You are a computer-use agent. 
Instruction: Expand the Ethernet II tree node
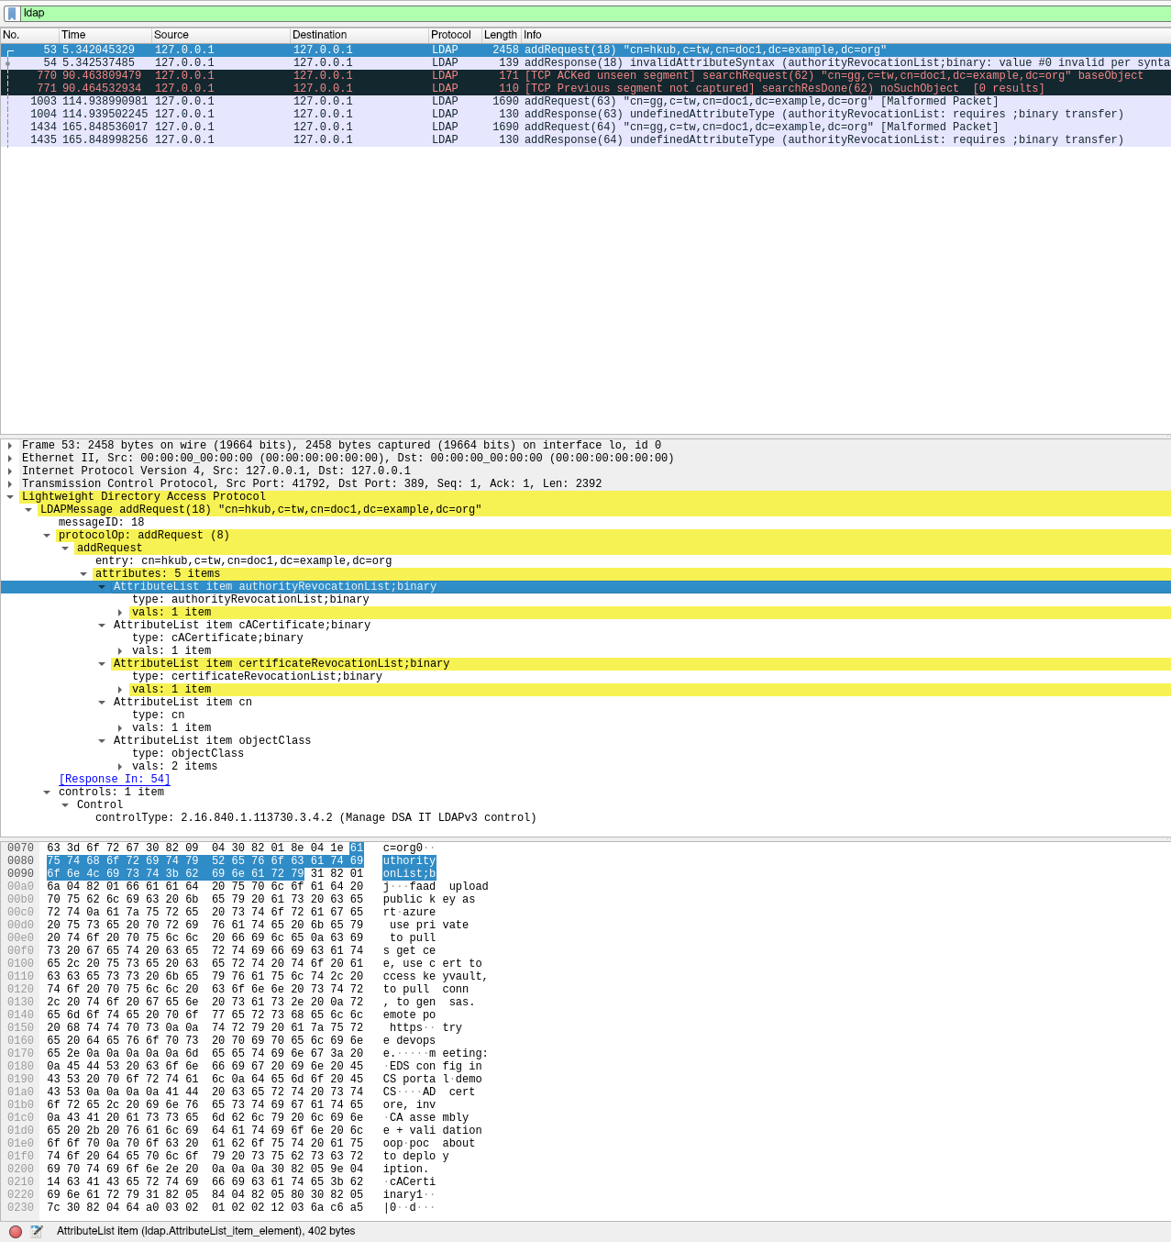(10, 459)
